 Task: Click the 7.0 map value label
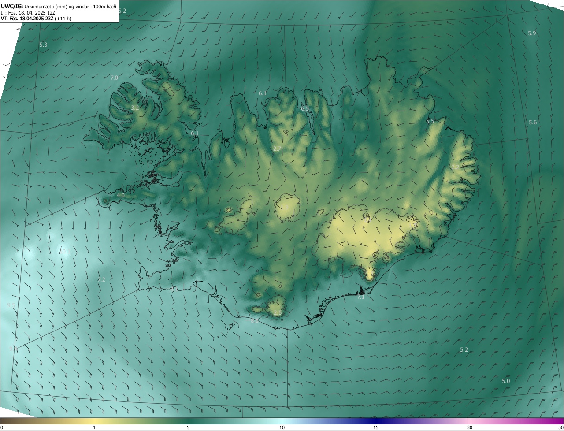tap(114, 78)
